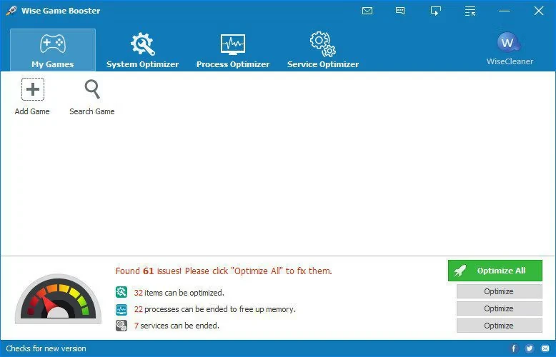The width and height of the screenshot is (556, 357).
Task: Select the Service Optimizer tab
Action: tap(323, 50)
